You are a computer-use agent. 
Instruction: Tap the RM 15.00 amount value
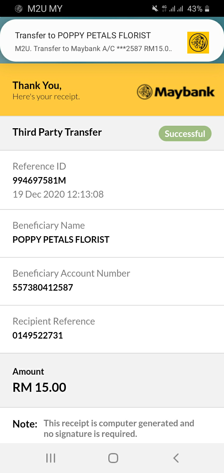pos(40,387)
